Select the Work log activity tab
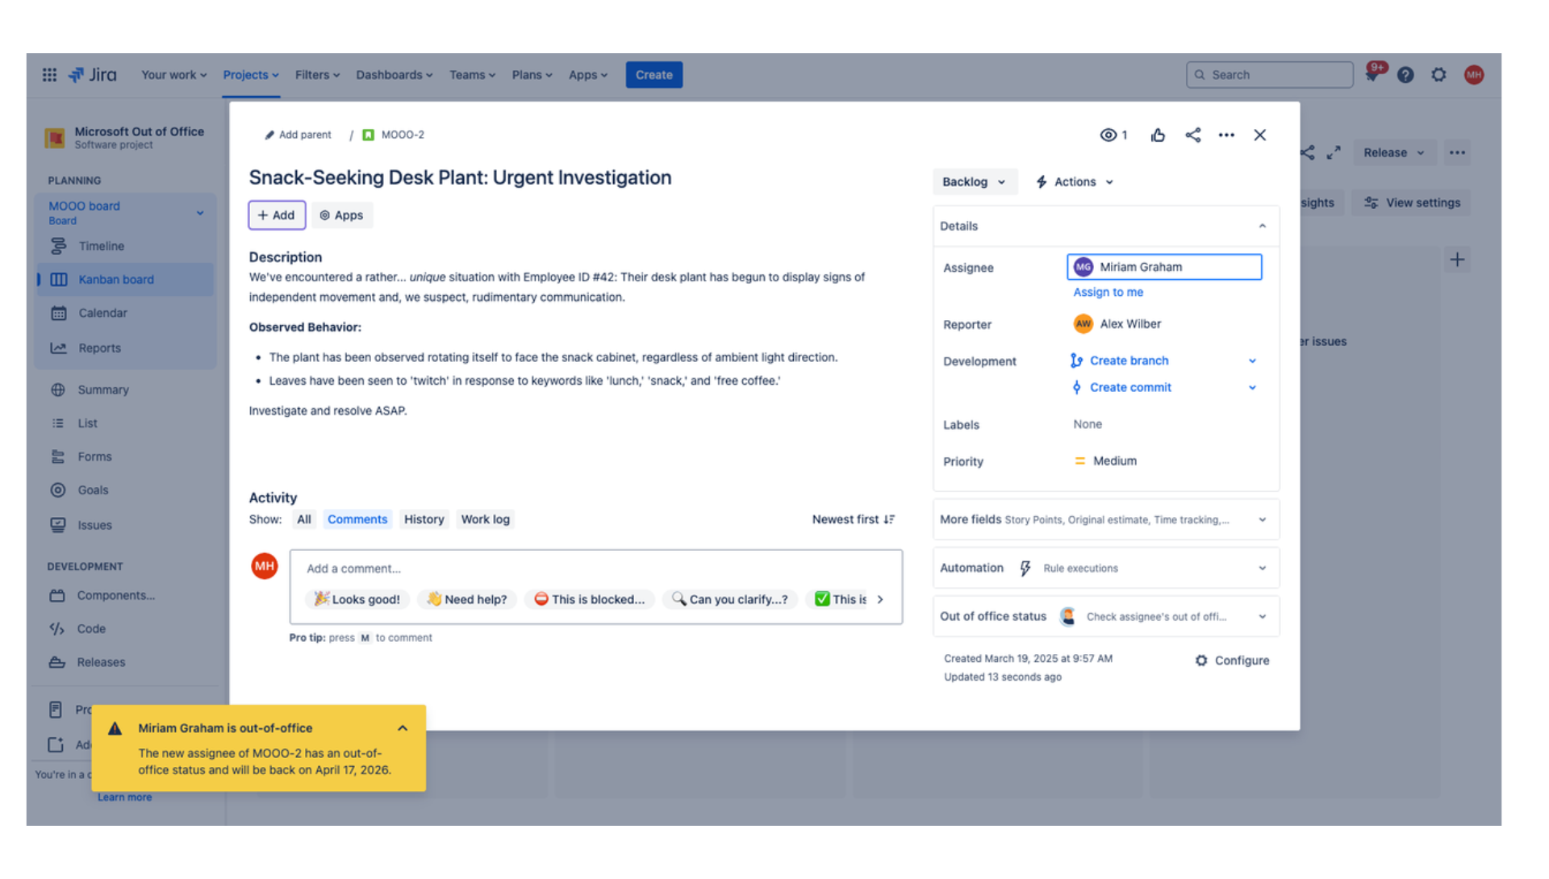This screenshot has height=879, width=1549. (485, 519)
